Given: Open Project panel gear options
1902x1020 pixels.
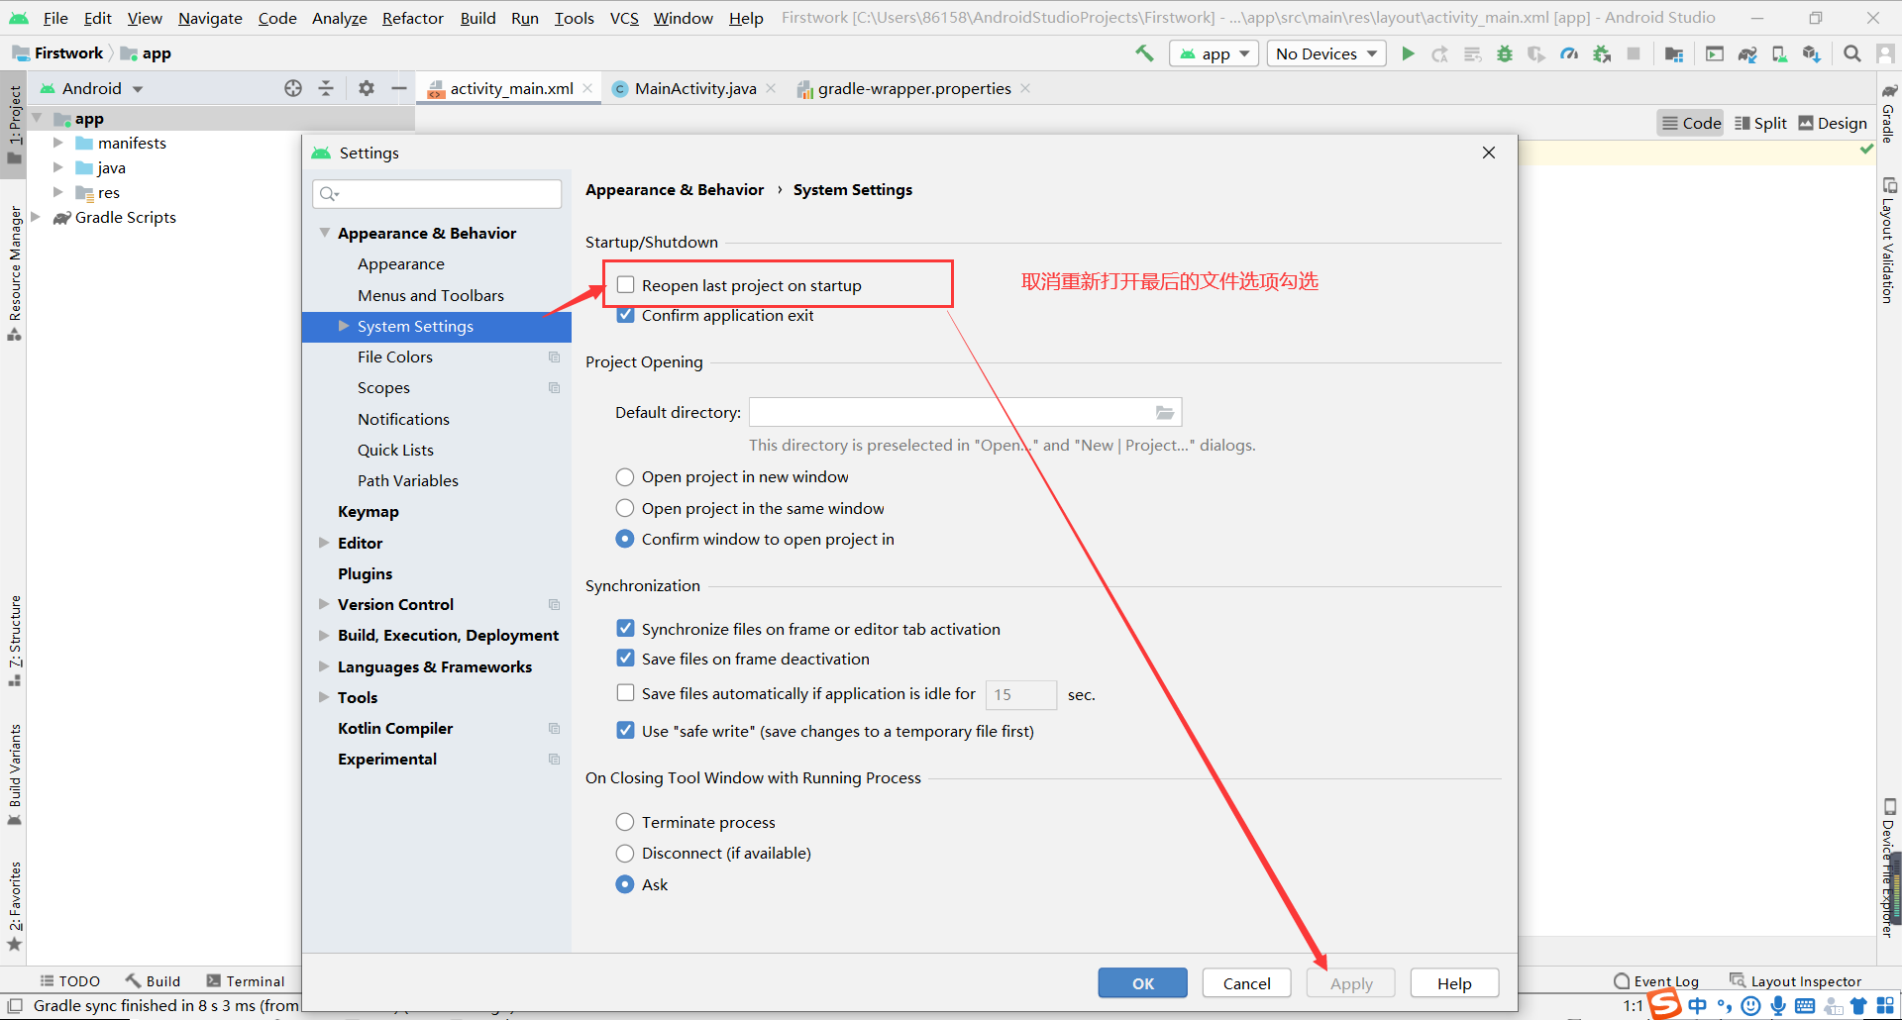Looking at the screenshot, I should click(367, 88).
